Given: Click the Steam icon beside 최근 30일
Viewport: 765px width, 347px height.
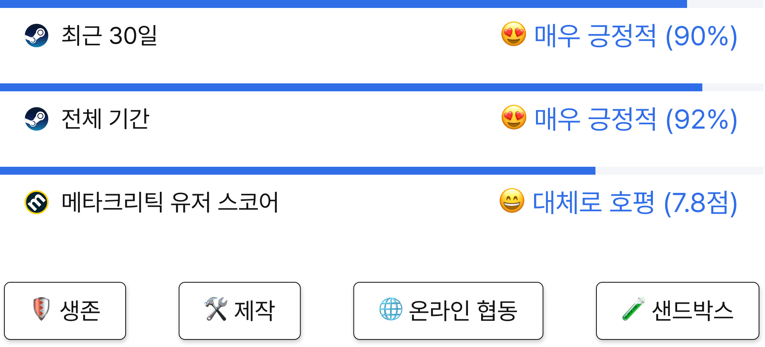Looking at the screenshot, I should [x=37, y=36].
